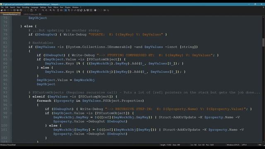Click the Open file toolbar icon

click(5, 10)
